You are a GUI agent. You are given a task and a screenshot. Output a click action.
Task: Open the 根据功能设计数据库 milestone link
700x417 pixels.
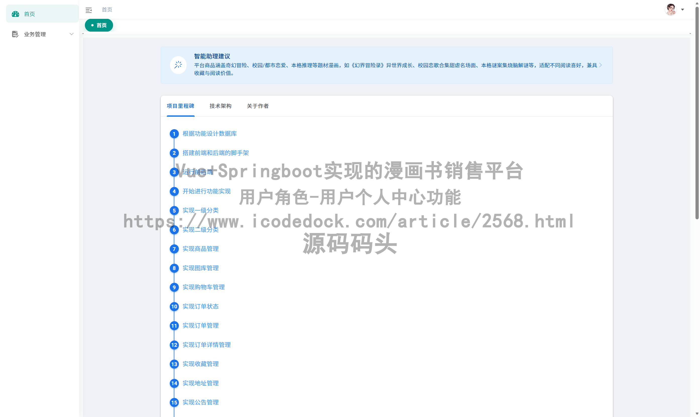[x=209, y=134]
